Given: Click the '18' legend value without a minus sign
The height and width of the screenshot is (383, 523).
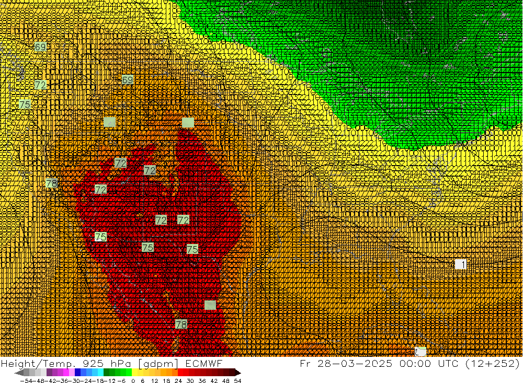Looking at the screenshot, I should (x=166, y=381).
